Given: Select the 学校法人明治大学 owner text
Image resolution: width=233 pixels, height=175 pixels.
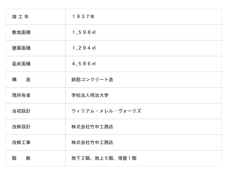Looking at the screenshot, I should 90,95.
